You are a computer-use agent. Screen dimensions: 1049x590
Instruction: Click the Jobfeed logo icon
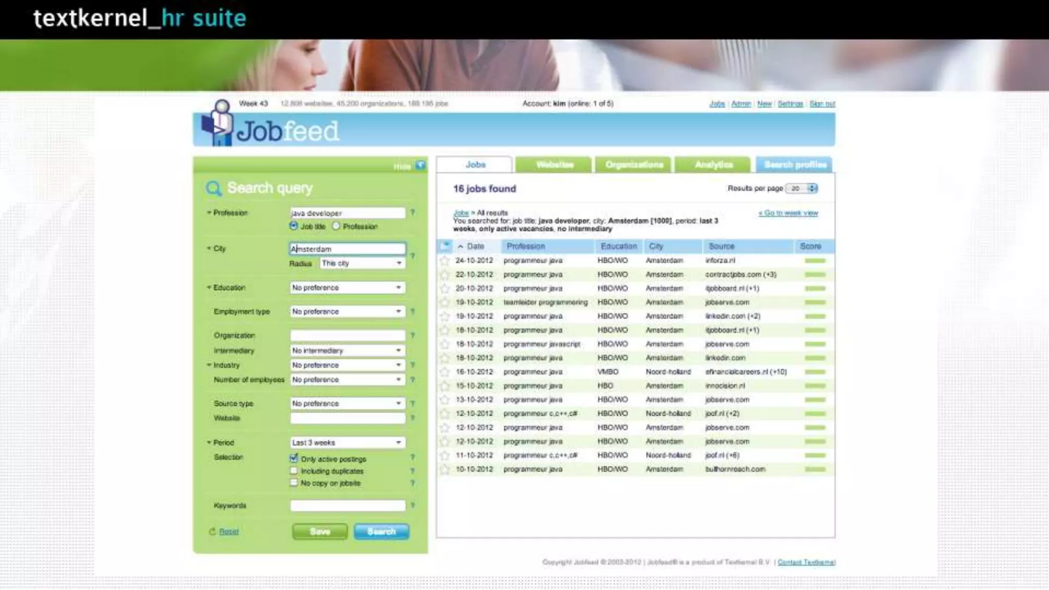coord(218,123)
